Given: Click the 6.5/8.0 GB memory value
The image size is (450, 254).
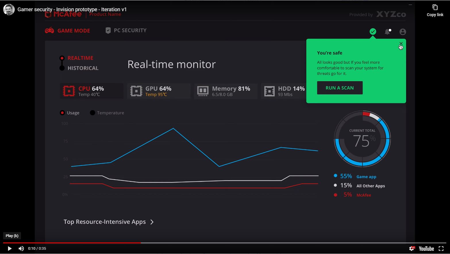Looking at the screenshot, I should 222,95.
